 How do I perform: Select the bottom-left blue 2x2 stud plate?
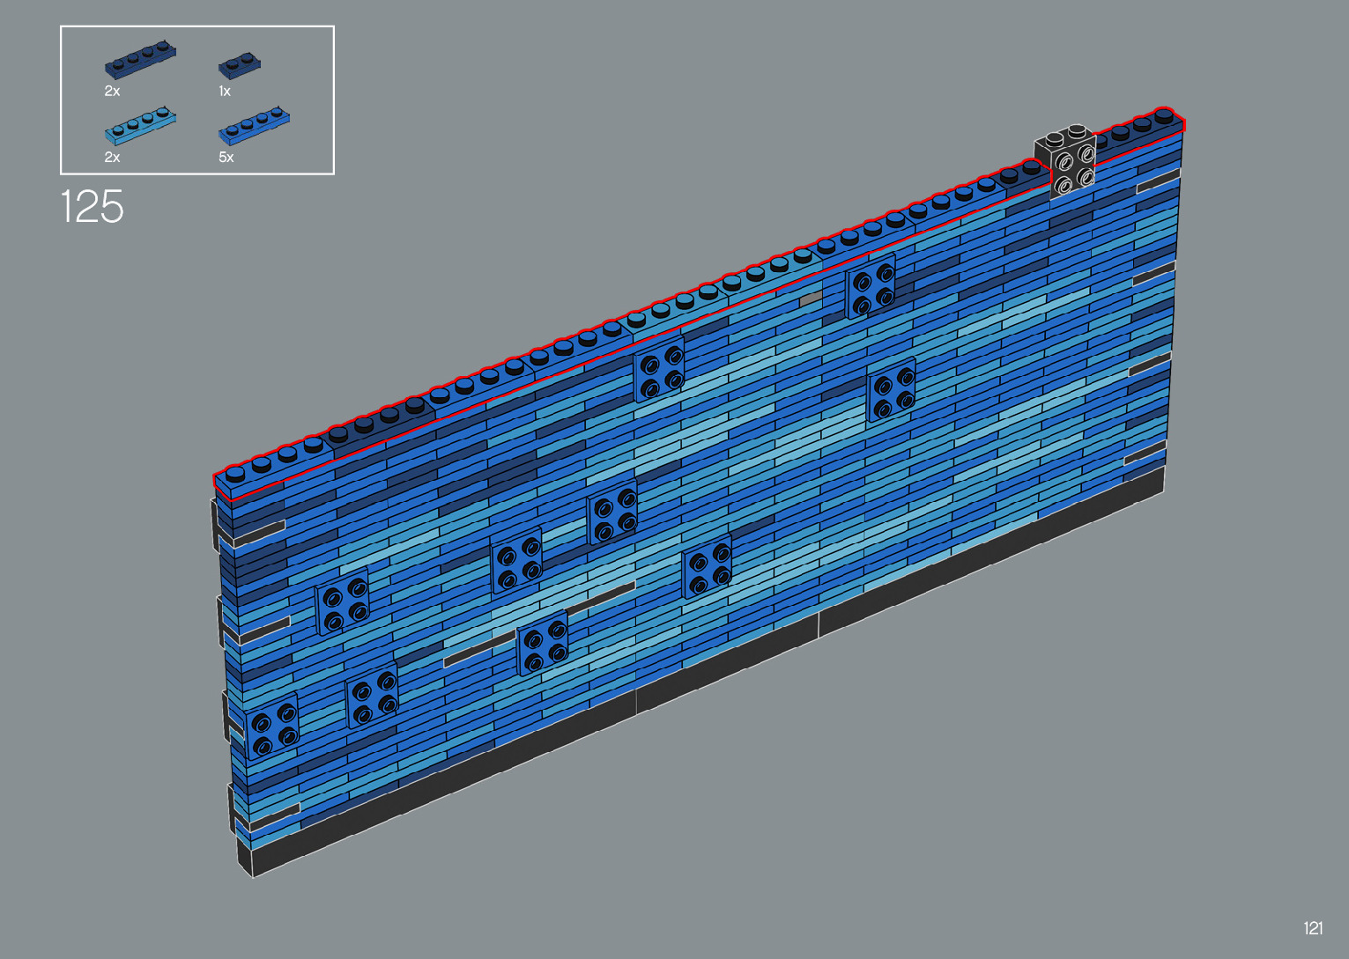(x=272, y=726)
